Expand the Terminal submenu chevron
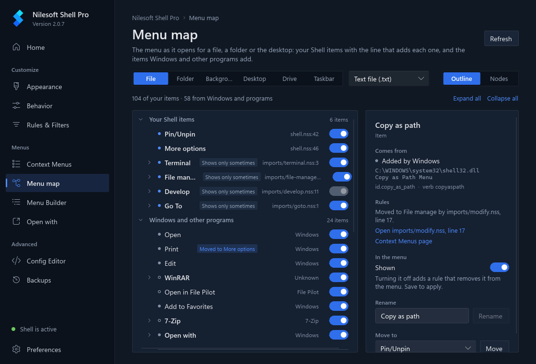 [149, 162]
